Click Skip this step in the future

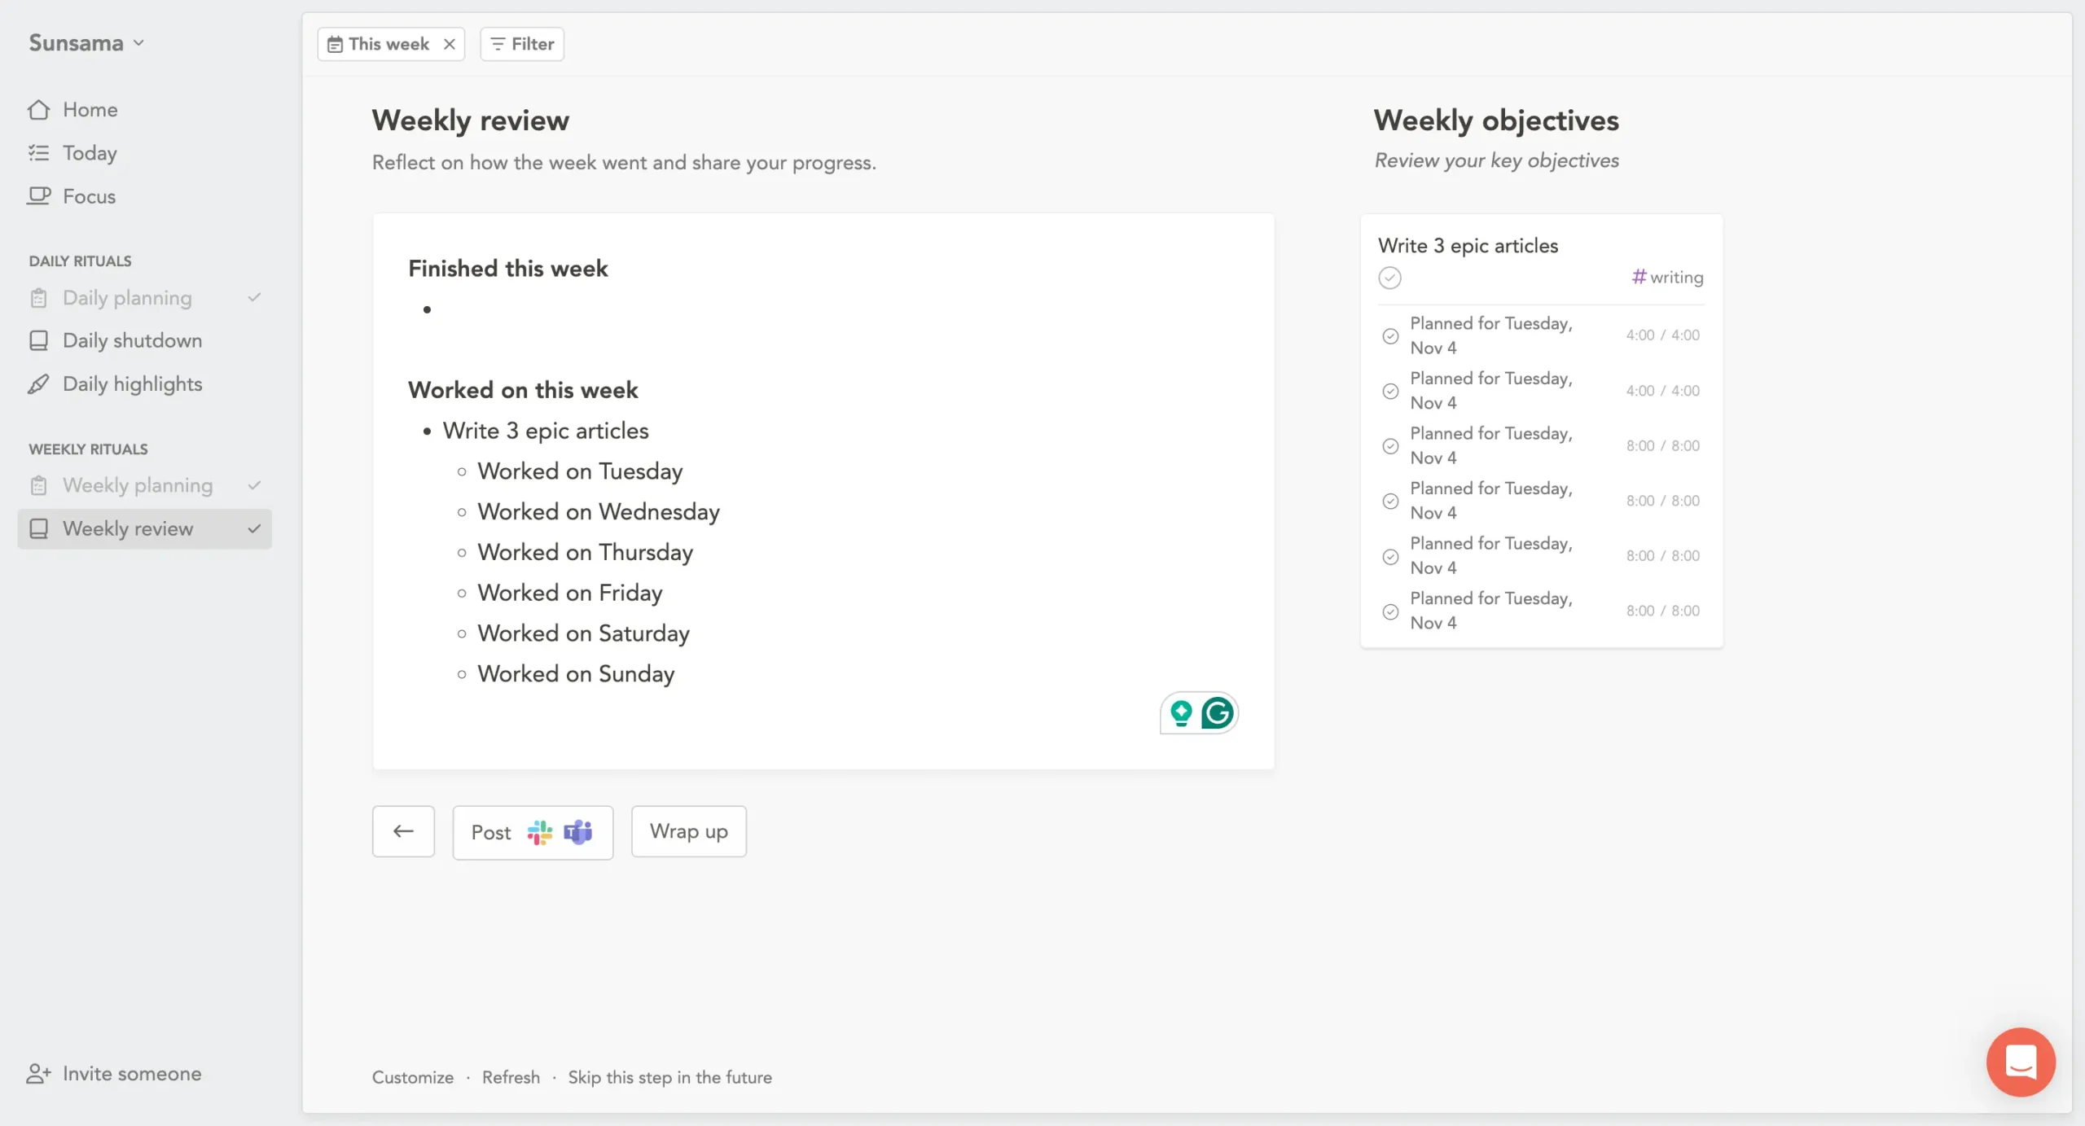pyautogui.click(x=669, y=1077)
